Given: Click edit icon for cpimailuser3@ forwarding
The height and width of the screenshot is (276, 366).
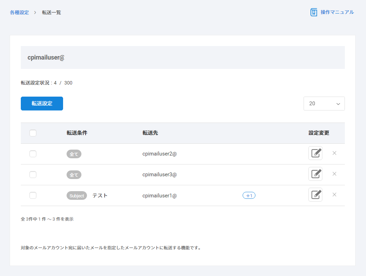Looking at the screenshot, I should click(315, 174).
